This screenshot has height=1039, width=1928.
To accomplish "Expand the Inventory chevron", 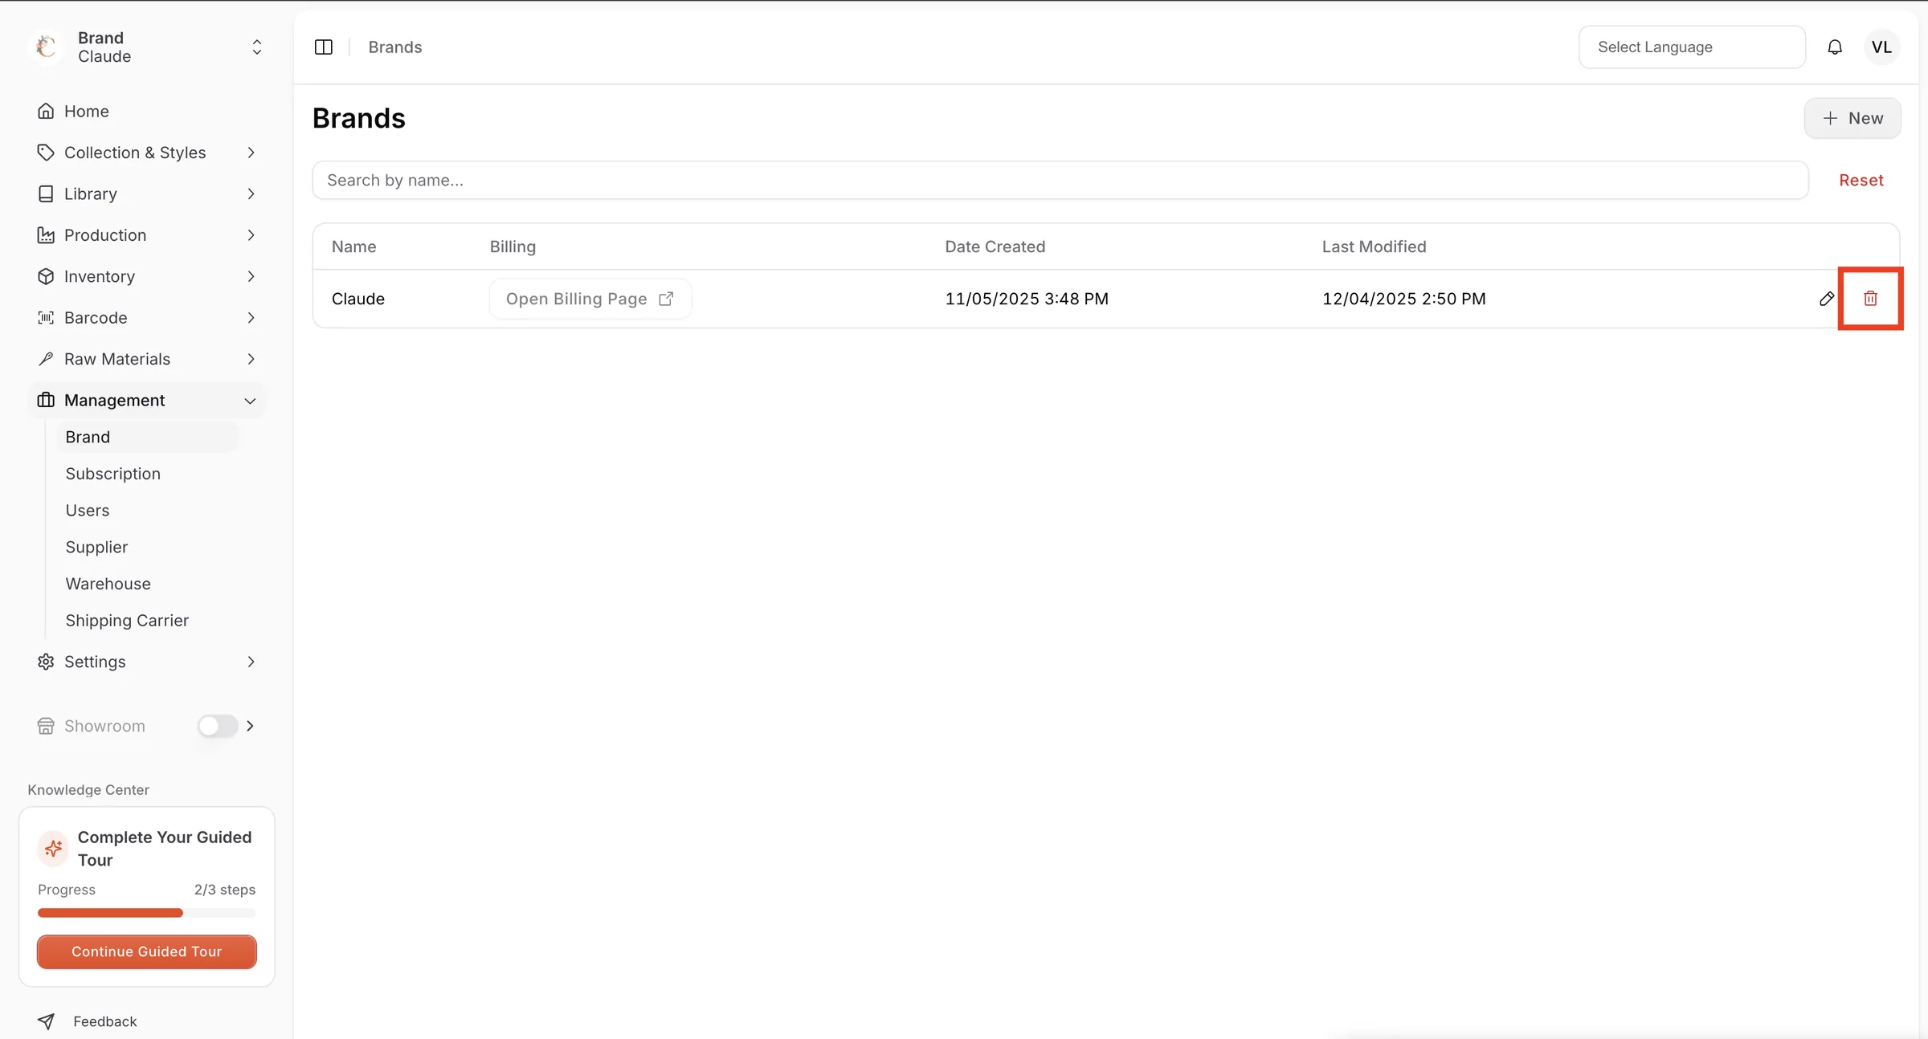I will pos(251,276).
